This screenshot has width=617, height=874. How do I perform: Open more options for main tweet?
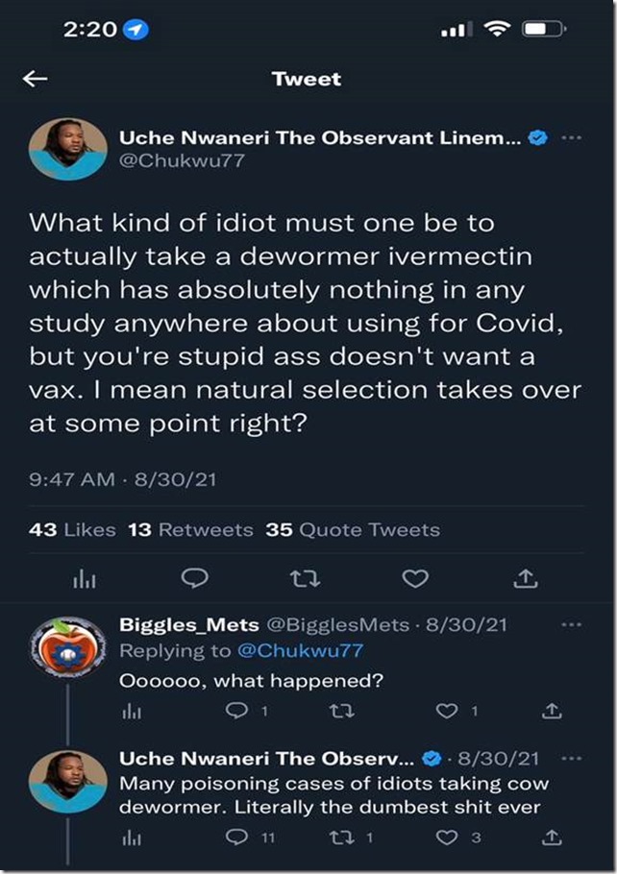click(572, 138)
